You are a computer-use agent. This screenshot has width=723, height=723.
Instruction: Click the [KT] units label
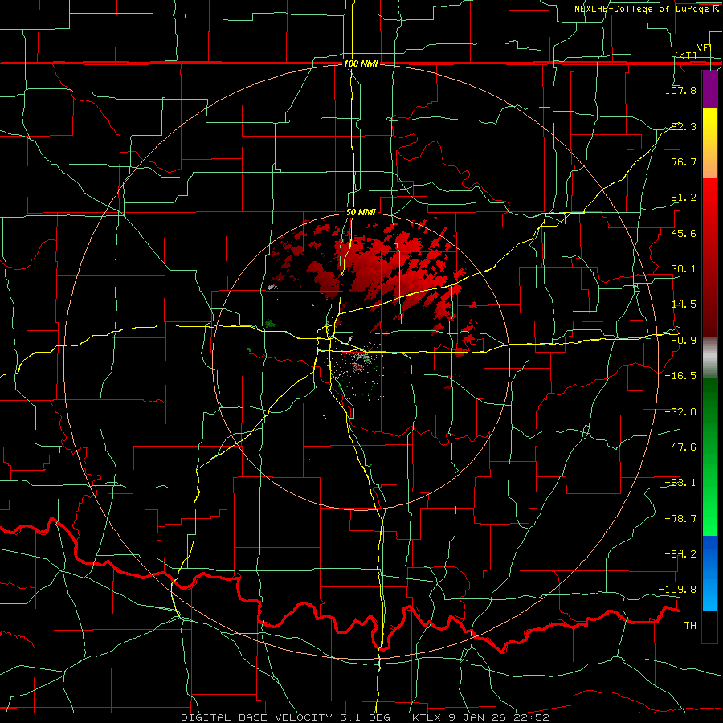coord(686,55)
